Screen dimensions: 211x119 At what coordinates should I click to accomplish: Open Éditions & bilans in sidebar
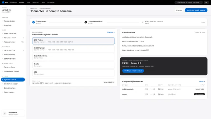13,59
